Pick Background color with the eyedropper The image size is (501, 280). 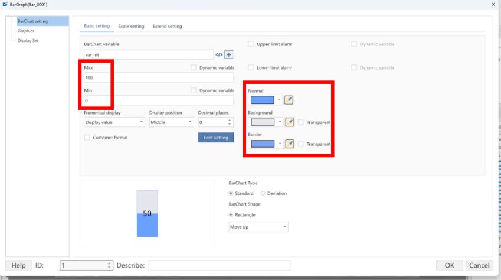[x=290, y=122]
